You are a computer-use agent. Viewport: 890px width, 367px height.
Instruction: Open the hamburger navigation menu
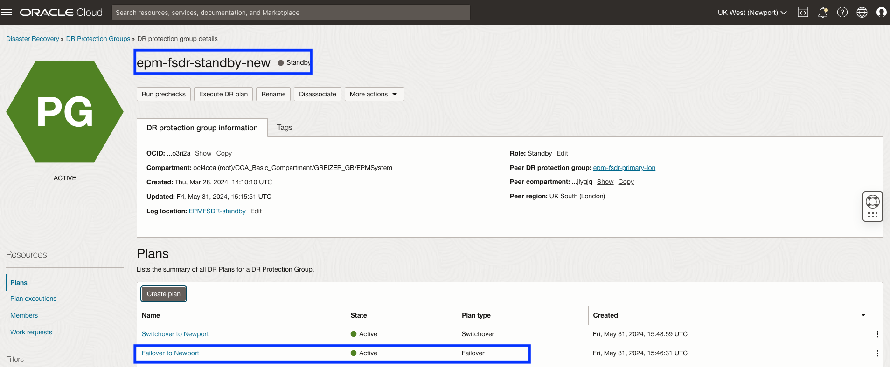tap(7, 13)
